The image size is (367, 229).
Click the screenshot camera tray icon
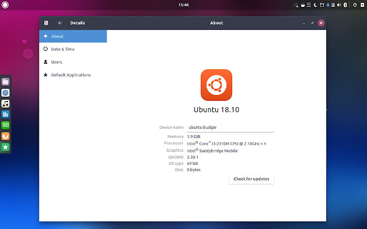coord(333,5)
